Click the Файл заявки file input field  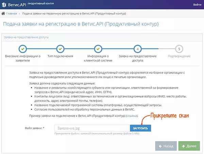pyautogui.click(x=92, y=128)
